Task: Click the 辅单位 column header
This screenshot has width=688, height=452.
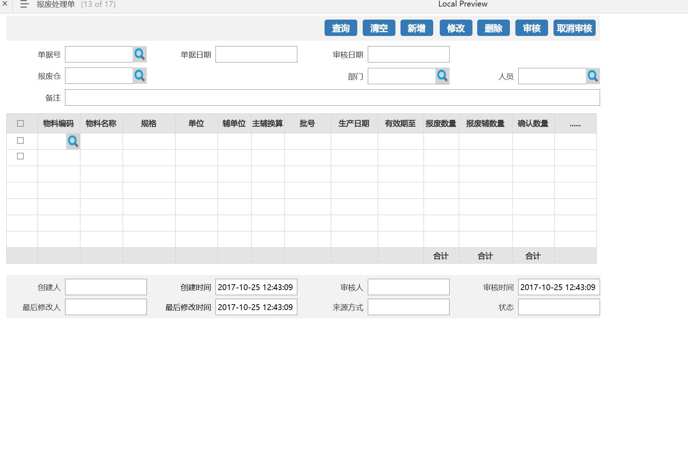Action: [x=234, y=123]
